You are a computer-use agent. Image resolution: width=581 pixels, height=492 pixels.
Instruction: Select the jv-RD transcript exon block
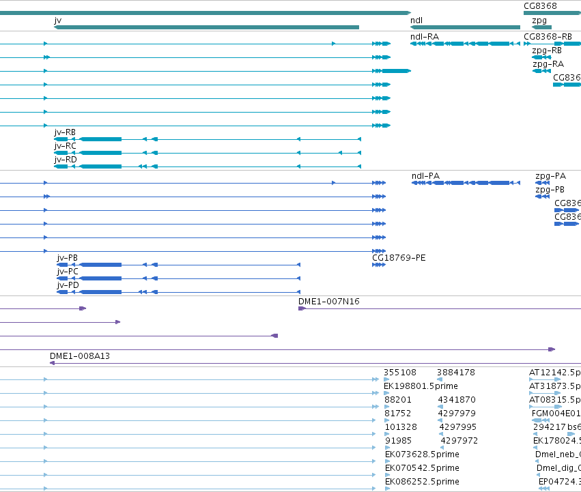[101, 167]
